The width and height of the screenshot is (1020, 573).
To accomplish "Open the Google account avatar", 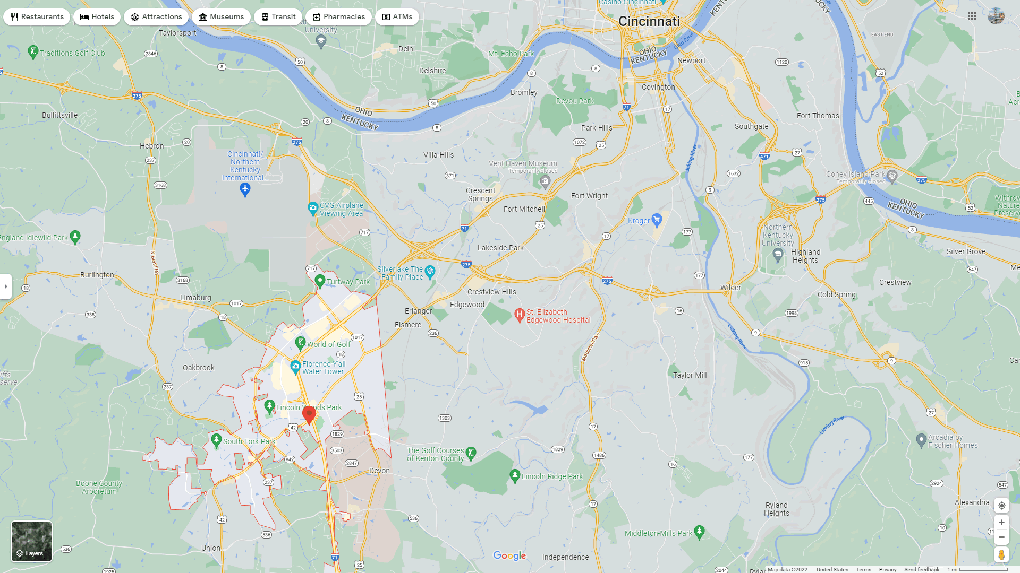I will 996,16.
